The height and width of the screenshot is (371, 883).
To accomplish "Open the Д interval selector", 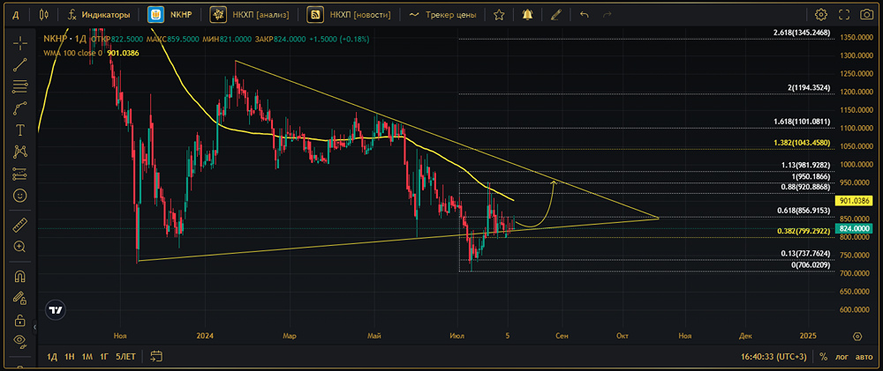I will pos(16,15).
